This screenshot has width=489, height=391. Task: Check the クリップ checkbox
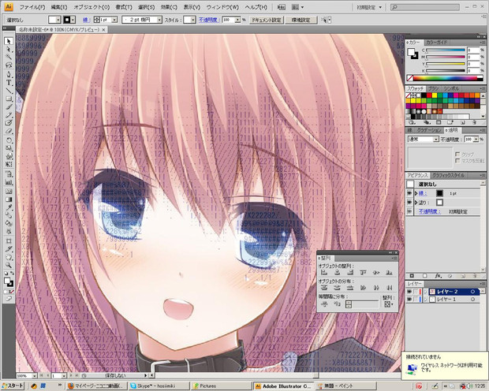[x=457, y=154]
